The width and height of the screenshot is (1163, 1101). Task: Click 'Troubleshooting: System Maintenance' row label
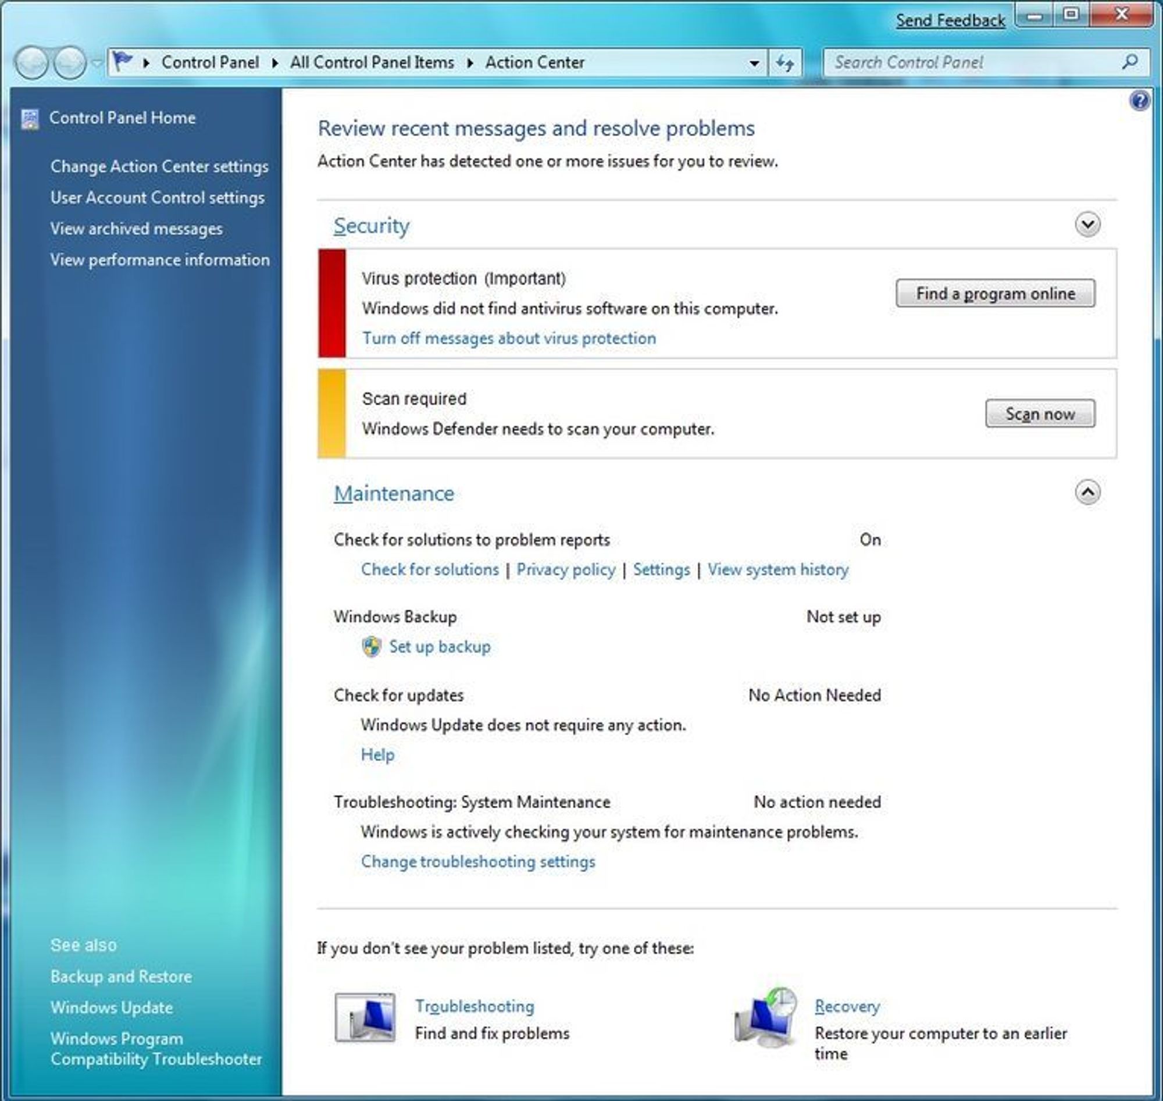point(472,802)
